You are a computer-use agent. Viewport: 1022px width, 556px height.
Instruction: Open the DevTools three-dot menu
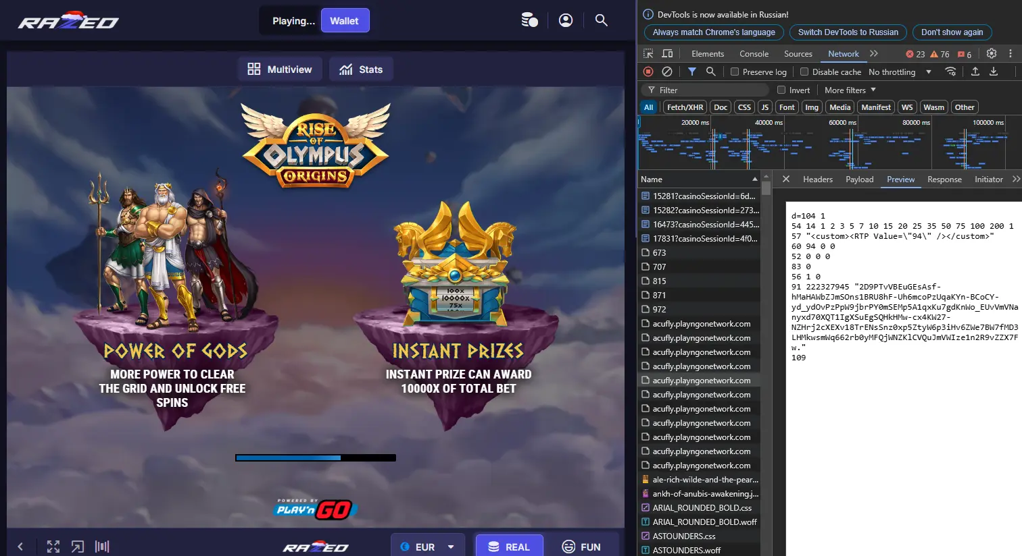(x=1011, y=54)
